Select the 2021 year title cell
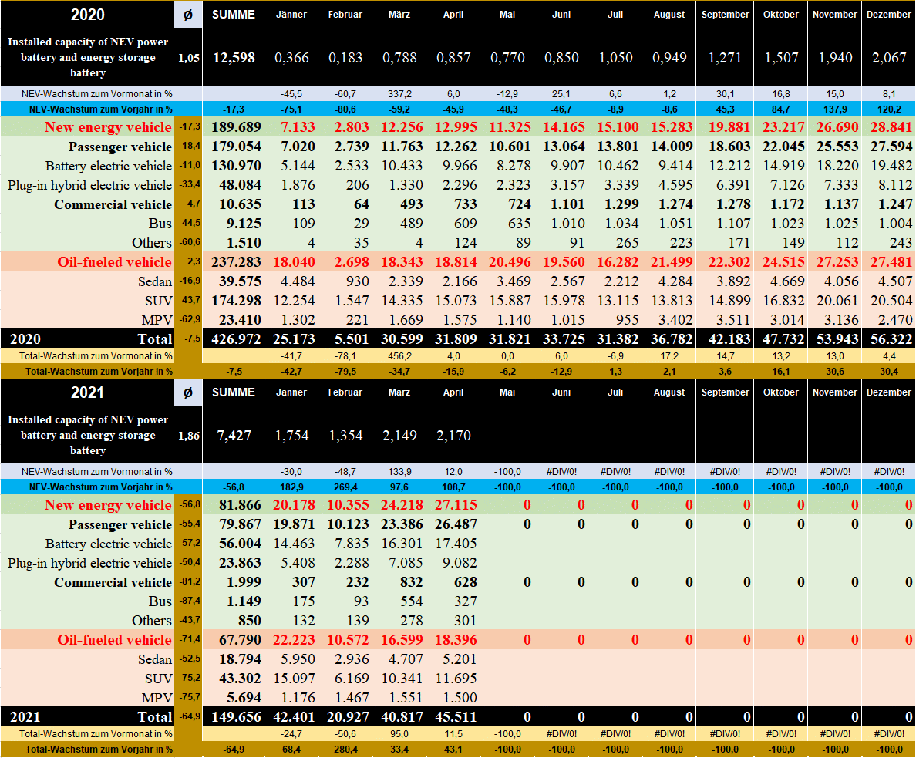 (x=86, y=392)
